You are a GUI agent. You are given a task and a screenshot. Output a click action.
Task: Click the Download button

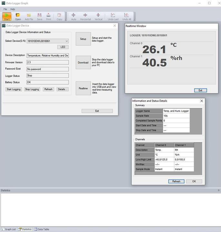[x=83, y=63]
